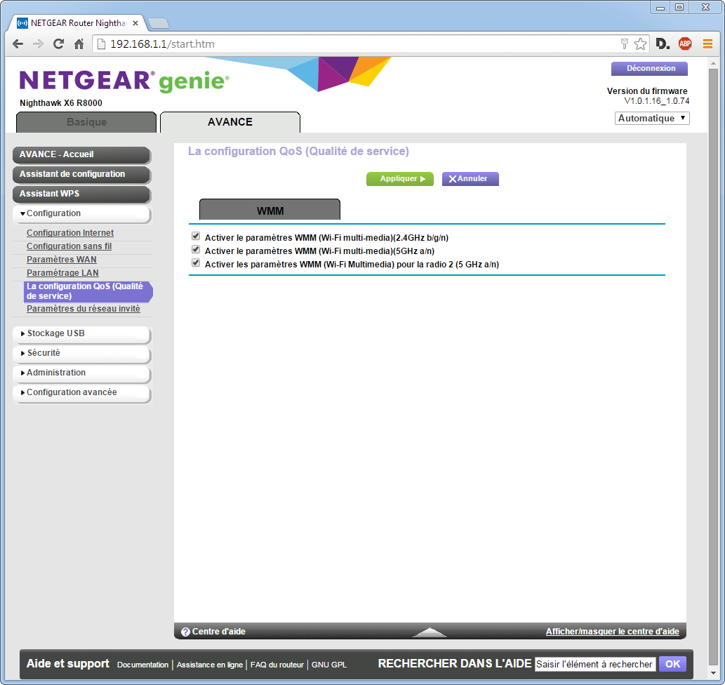Open Chrome hamburger menu
Image resolution: width=725 pixels, height=685 pixels.
[x=707, y=44]
